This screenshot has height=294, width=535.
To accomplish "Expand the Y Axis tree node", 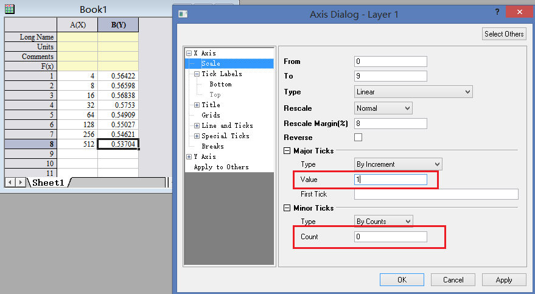I will pyautogui.click(x=189, y=156).
